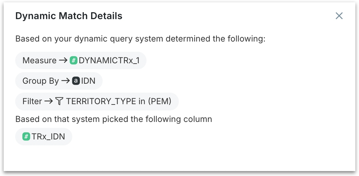Click the dark attribute icon beside IDN
Image resolution: width=359 pixels, height=176 pixels.
[76, 81]
